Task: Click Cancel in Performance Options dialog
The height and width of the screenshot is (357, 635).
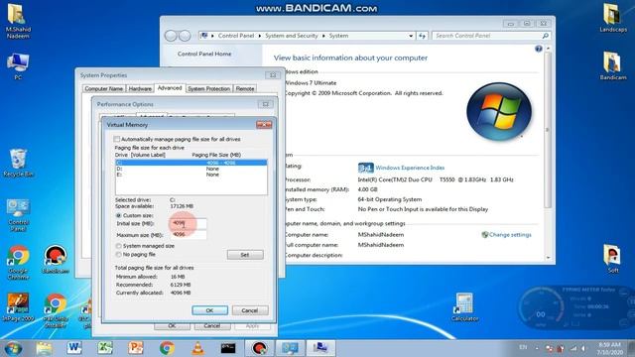Action: pos(211,326)
